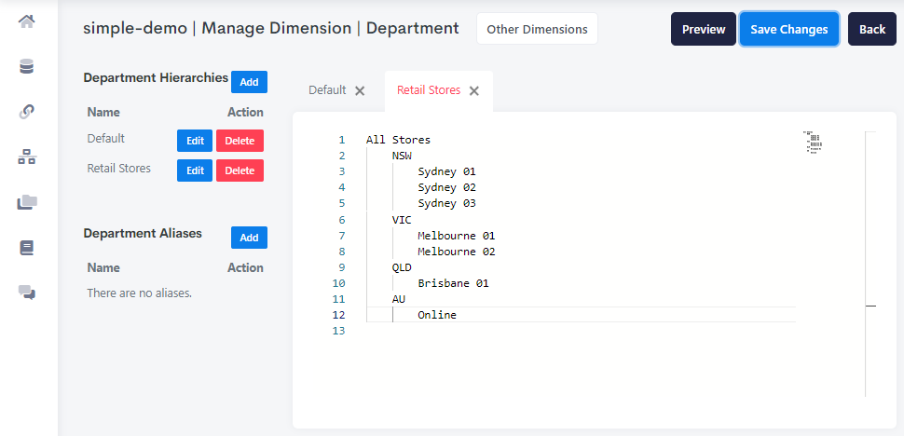This screenshot has width=904, height=436.
Task: Place cursor on 'Sydney 03' line
Action: click(446, 203)
